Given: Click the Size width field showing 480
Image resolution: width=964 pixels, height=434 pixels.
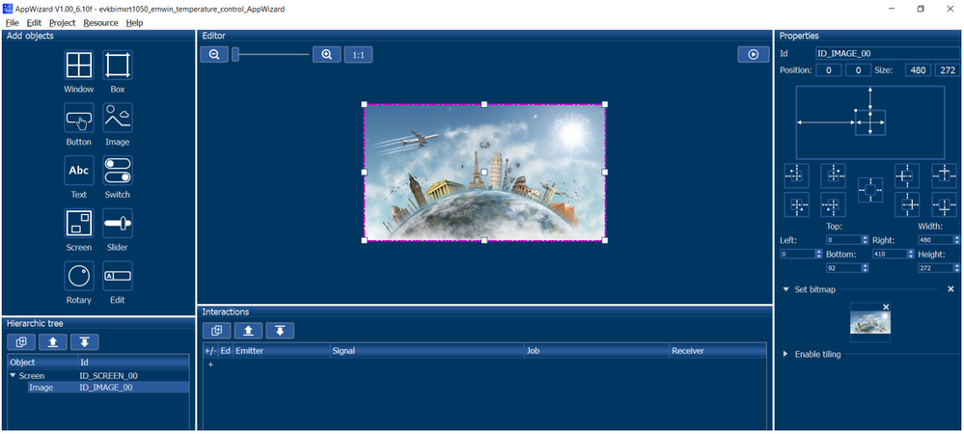Looking at the screenshot, I should [x=918, y=70].
